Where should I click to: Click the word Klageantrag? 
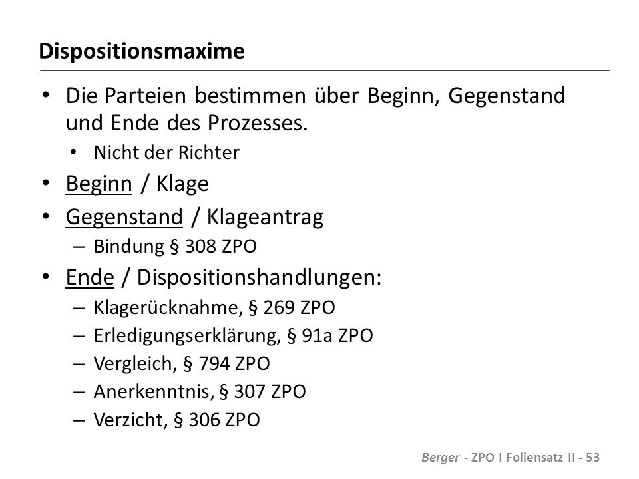point(266,217)
